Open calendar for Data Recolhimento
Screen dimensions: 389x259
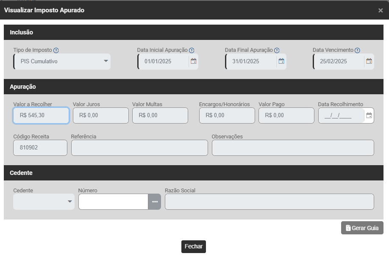click(x=369, y=115)
